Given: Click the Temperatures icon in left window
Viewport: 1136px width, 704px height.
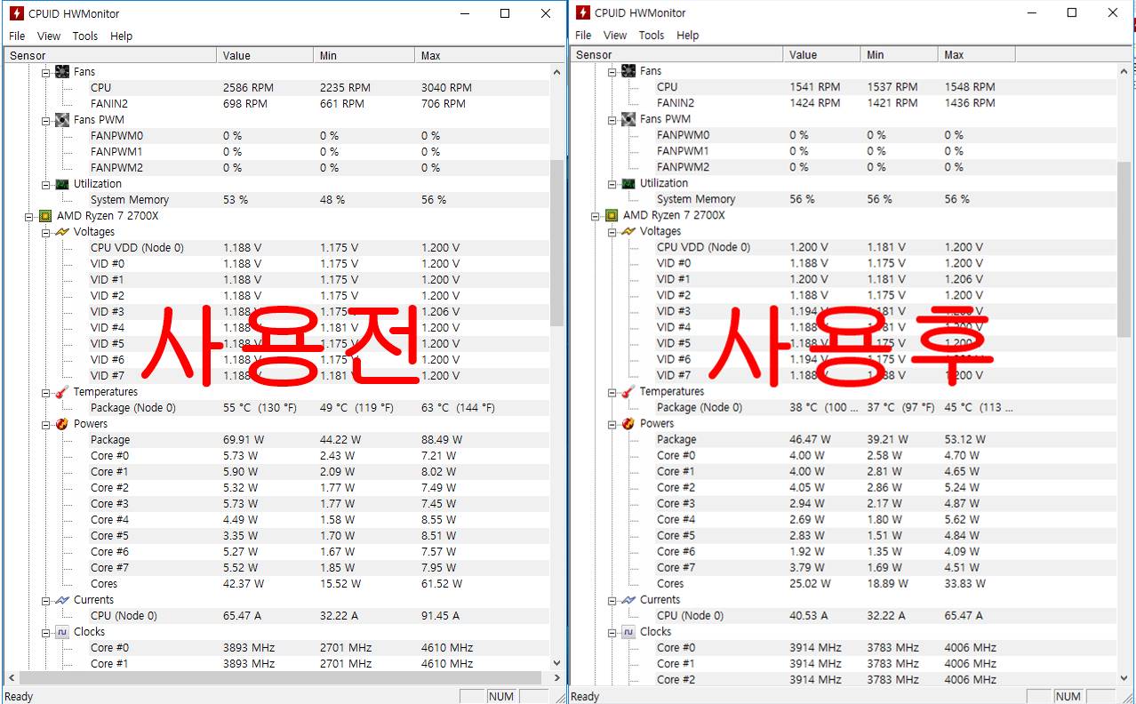Looking at the screenshot, I should click(62, 392).
